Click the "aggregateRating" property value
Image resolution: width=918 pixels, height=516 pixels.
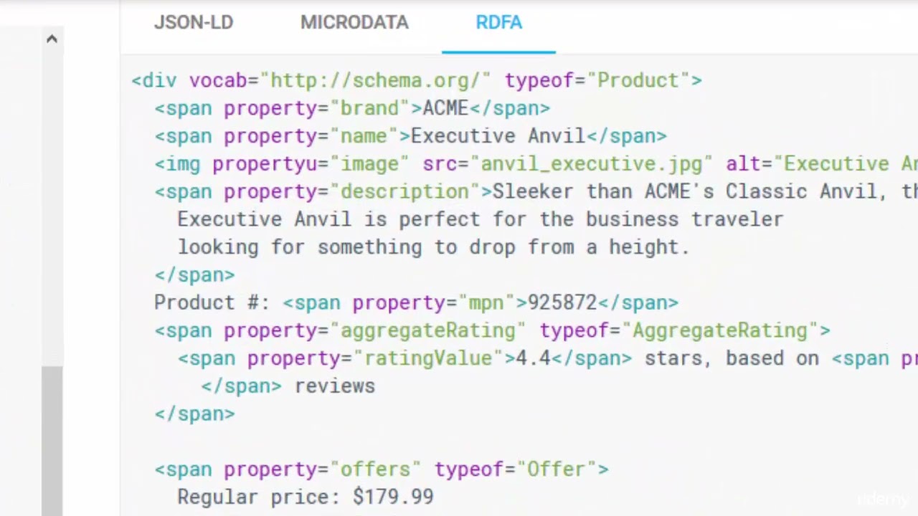[x=427, y=330]
